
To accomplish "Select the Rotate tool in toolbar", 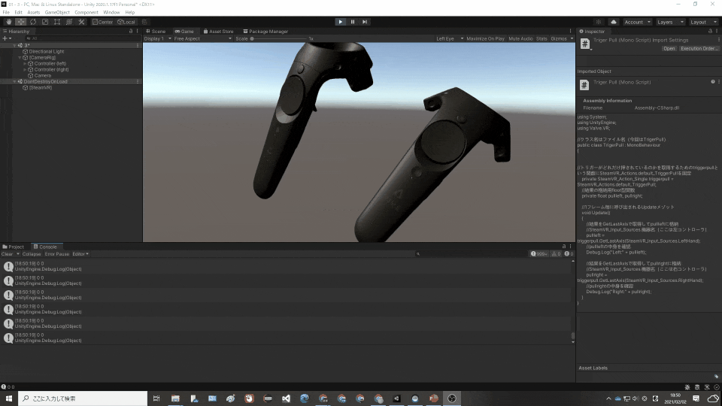I will (x=32, y=22).
